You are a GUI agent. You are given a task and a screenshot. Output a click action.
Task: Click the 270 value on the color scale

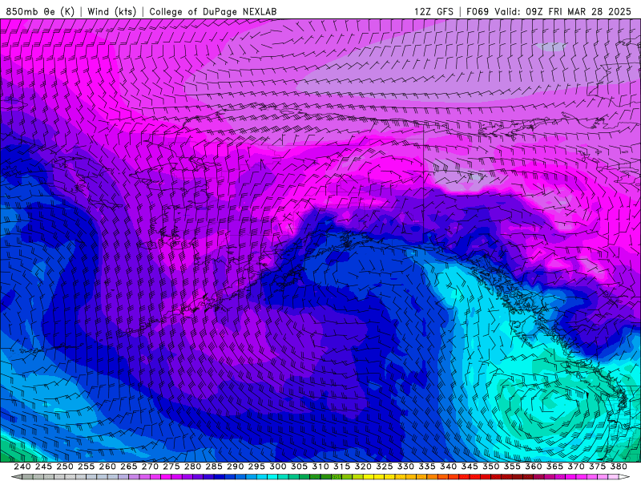click(150, 467)
